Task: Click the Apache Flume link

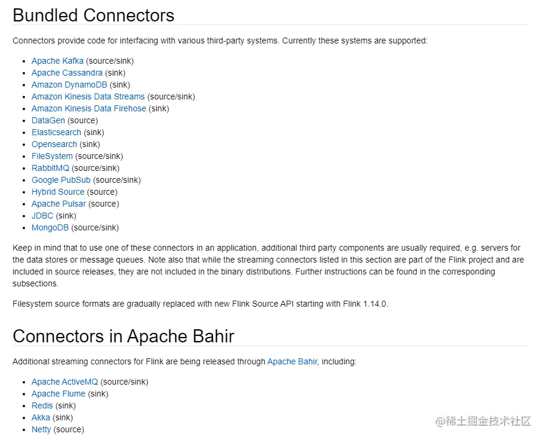Action: click(58, 394)
